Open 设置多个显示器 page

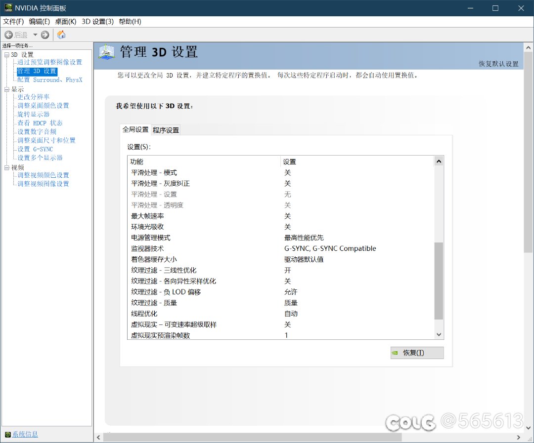tap(40, 158)
